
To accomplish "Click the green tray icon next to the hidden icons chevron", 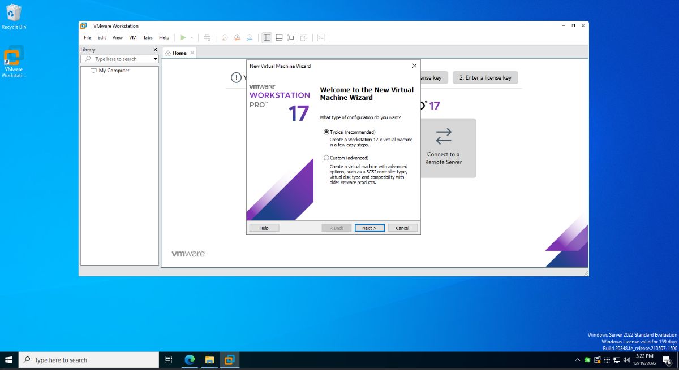I will (x=587, y=360).
